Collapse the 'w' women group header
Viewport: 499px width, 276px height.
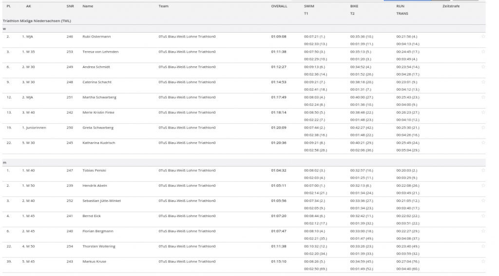pos(4,29)
